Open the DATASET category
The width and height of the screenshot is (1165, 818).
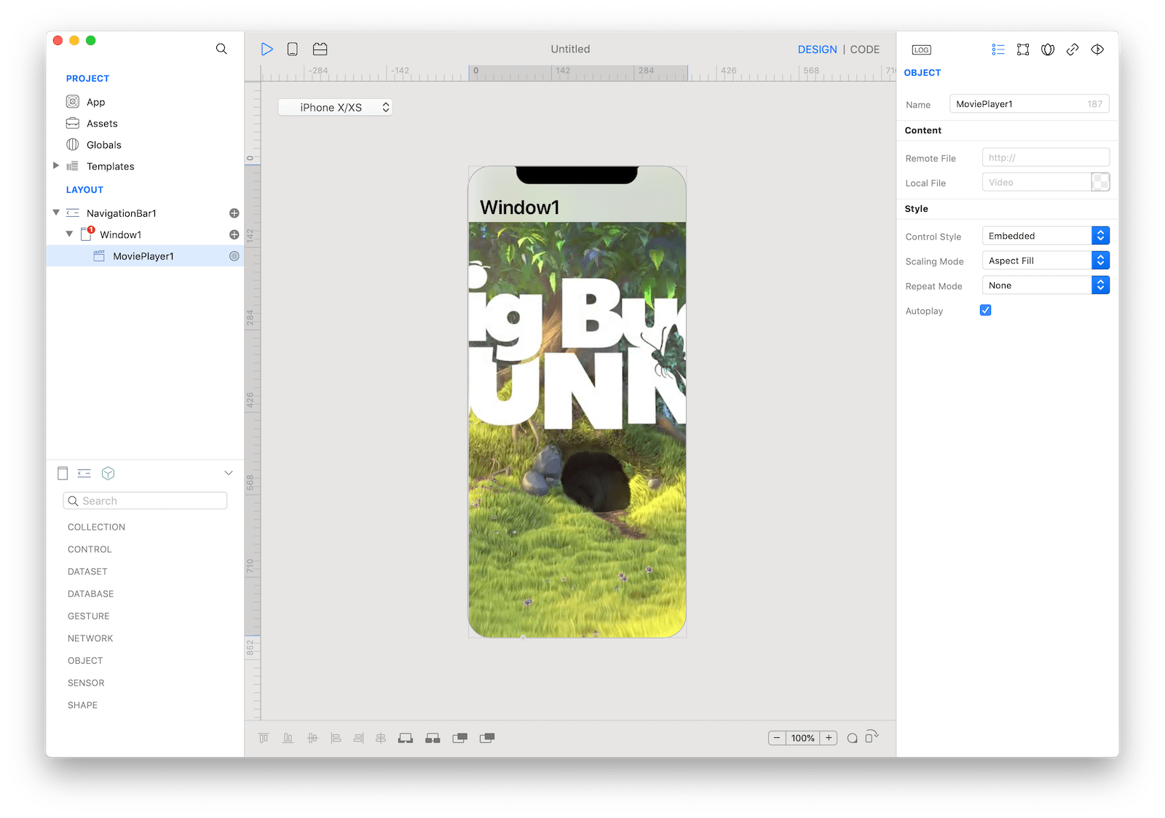[87, 571]
